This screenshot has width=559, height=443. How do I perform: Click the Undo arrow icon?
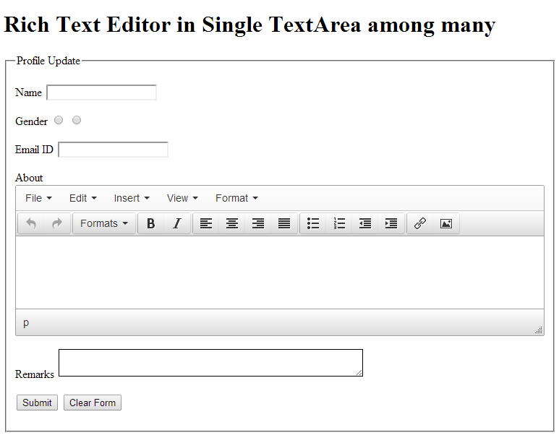pos(31,223)
